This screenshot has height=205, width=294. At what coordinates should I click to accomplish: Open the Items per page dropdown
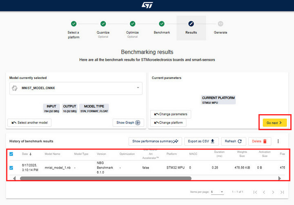pyautogui.click(x=217, y=192)
